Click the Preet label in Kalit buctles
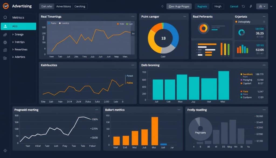The width and height of the screenshot is (276, 158). coord(130,76)
